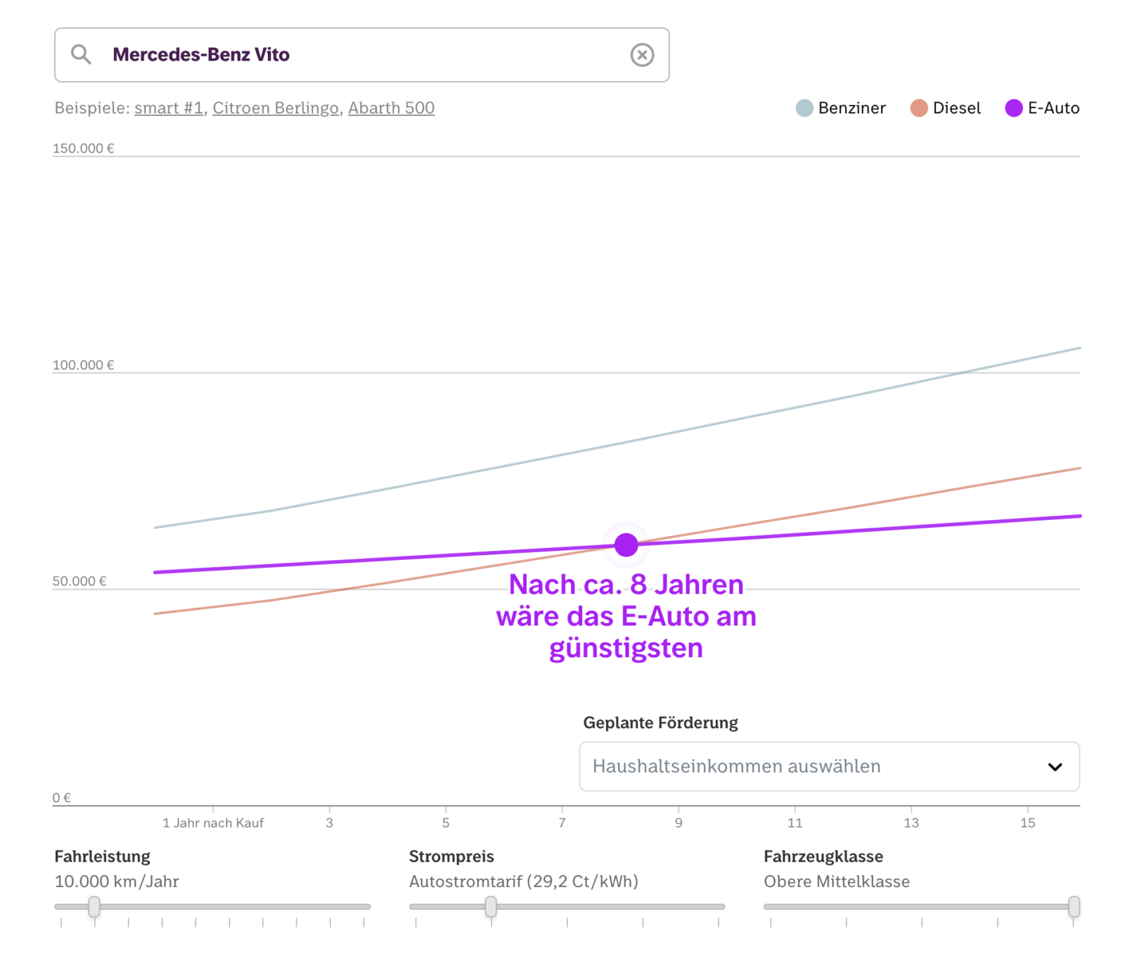Choose the Abarth 500 example link

(391, 108)
